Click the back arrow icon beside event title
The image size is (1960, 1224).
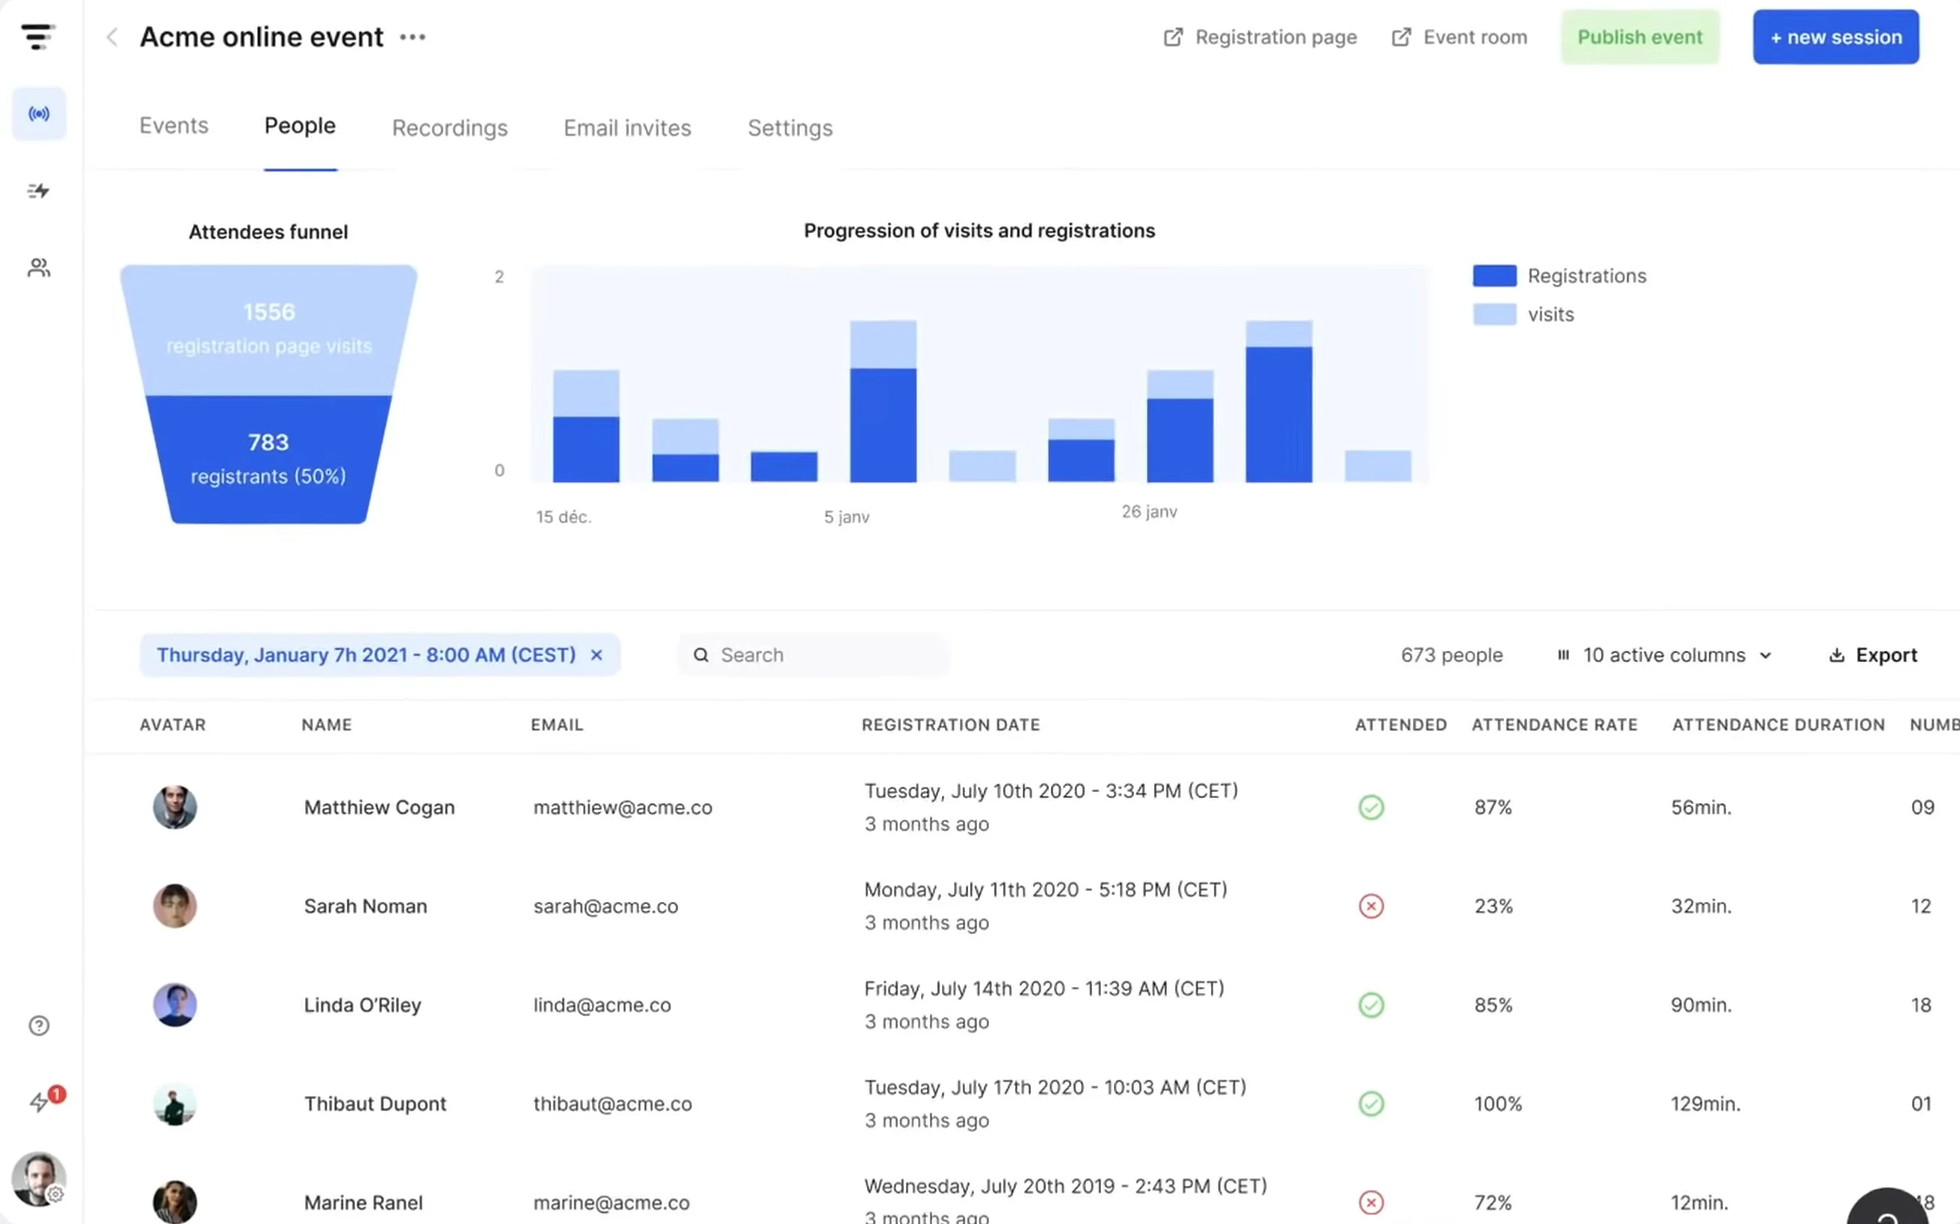click(113, 35)
